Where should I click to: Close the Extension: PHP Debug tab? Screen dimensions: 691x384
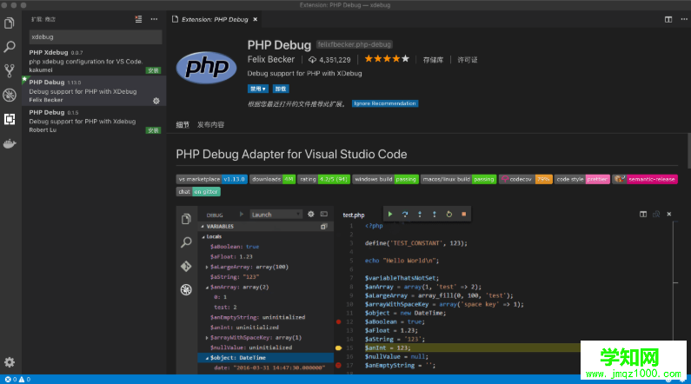coord(256,19)
